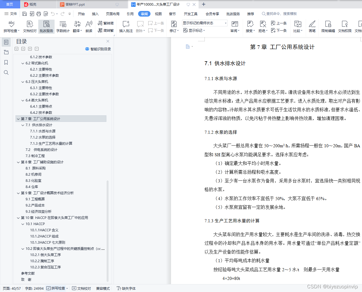The width and height of the screenshot is (362, 292).
Task: Collapse the 7.1 供水排水设计 node
Action: pos(23,125)
